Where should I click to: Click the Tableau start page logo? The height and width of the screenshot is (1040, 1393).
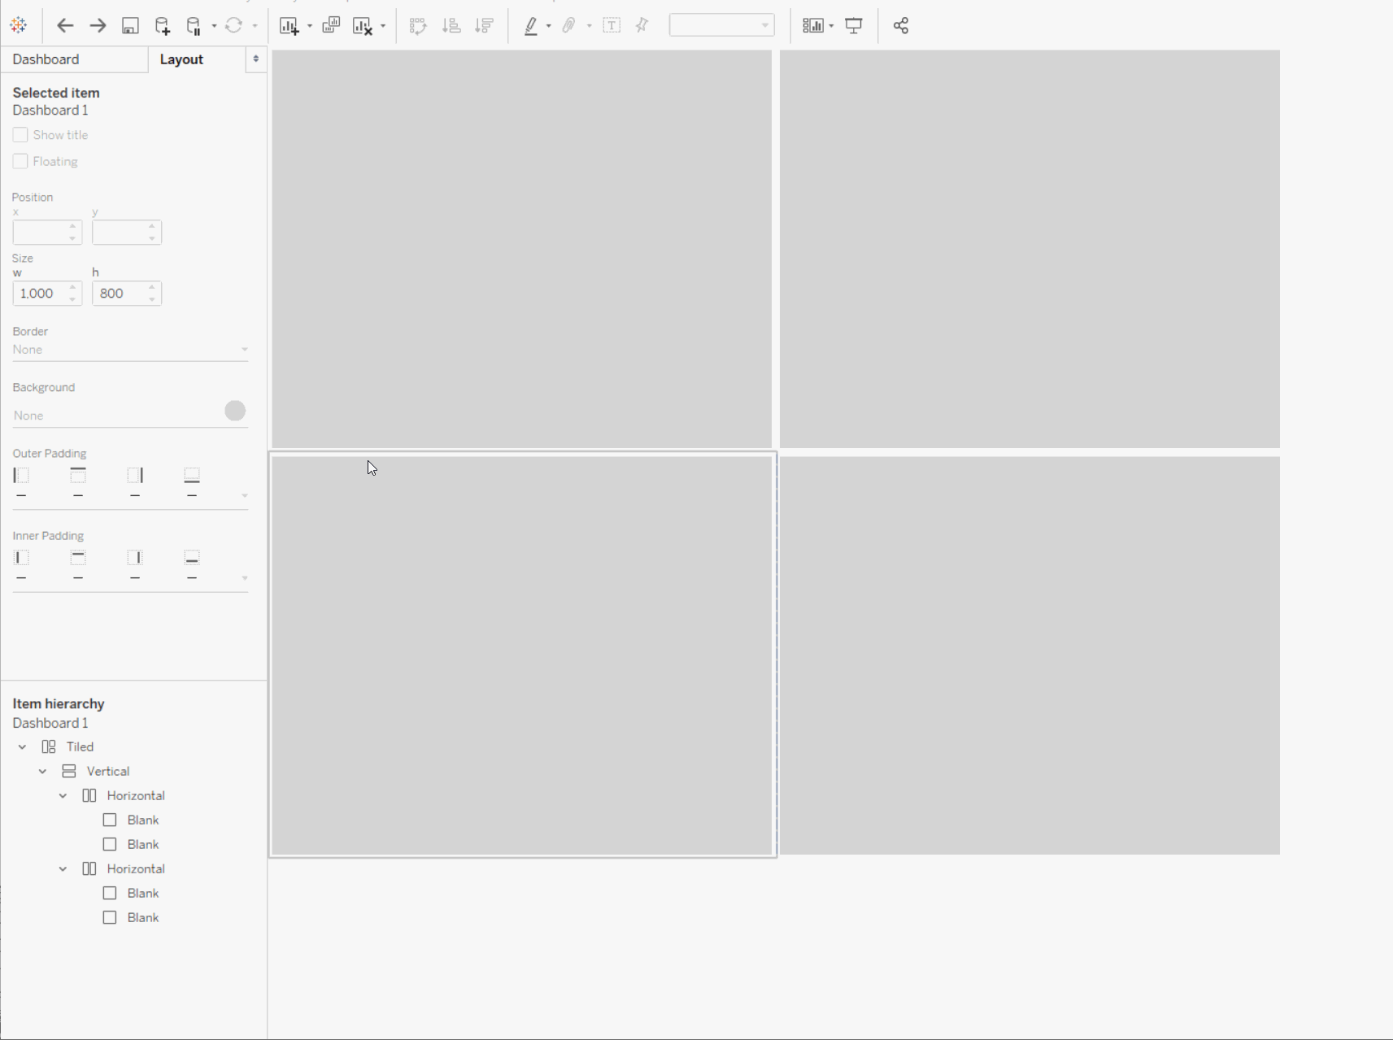(x=18, y=25)
